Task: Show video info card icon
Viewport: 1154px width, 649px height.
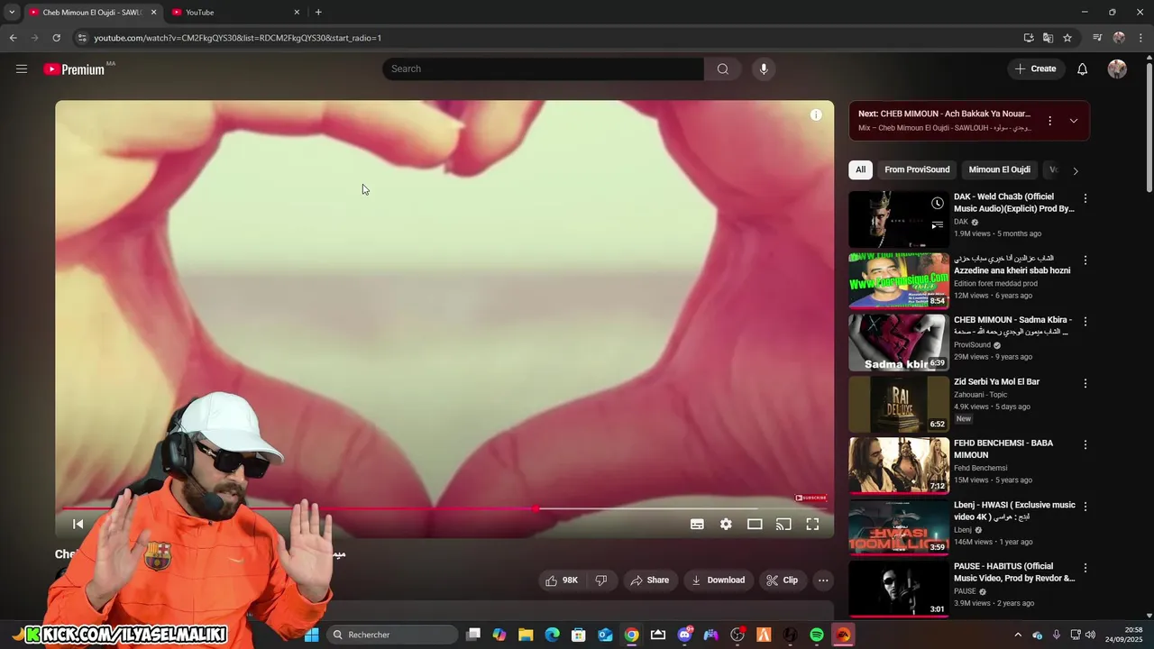Action: pyautogui.click(x=816, y=114)
